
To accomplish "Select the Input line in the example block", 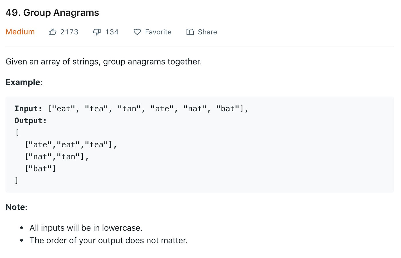I will coord(131,108).
